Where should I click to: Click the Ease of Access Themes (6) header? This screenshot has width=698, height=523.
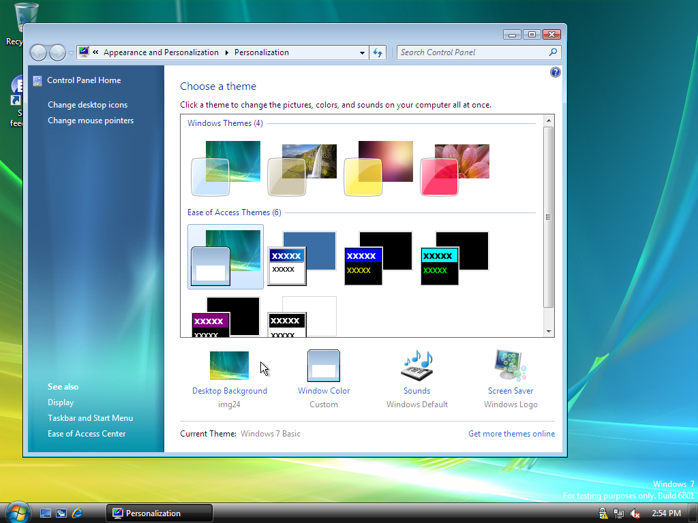[x=234, y=212]
